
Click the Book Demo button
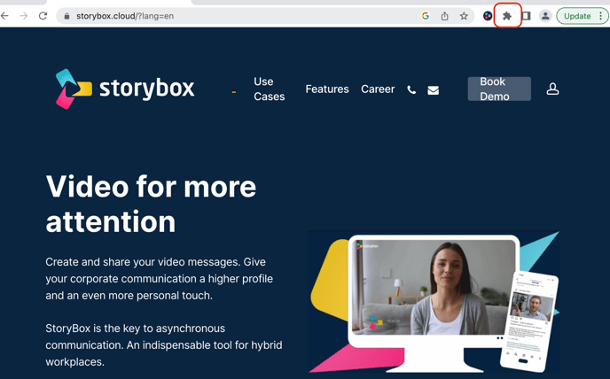(499, 89)
